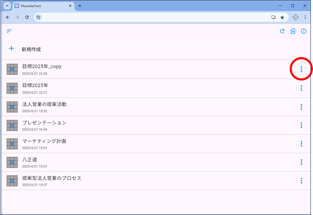
Task: Click the date 2025/4/21 19:52
Action: (35, 111)
